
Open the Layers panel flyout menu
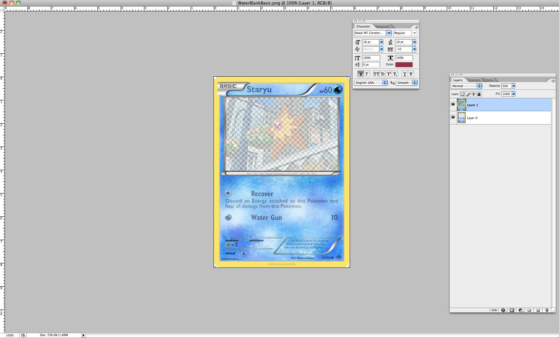click(553, 81)
